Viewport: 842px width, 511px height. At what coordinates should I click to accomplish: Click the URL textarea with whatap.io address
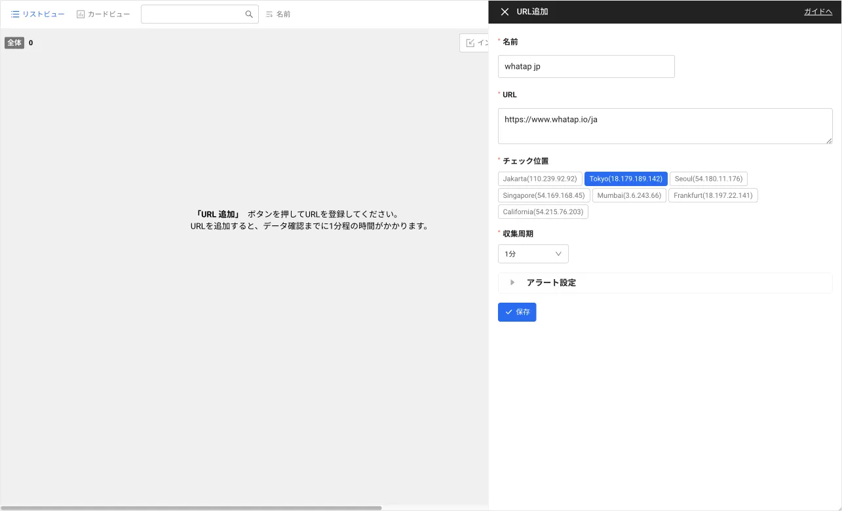point(665,126)
